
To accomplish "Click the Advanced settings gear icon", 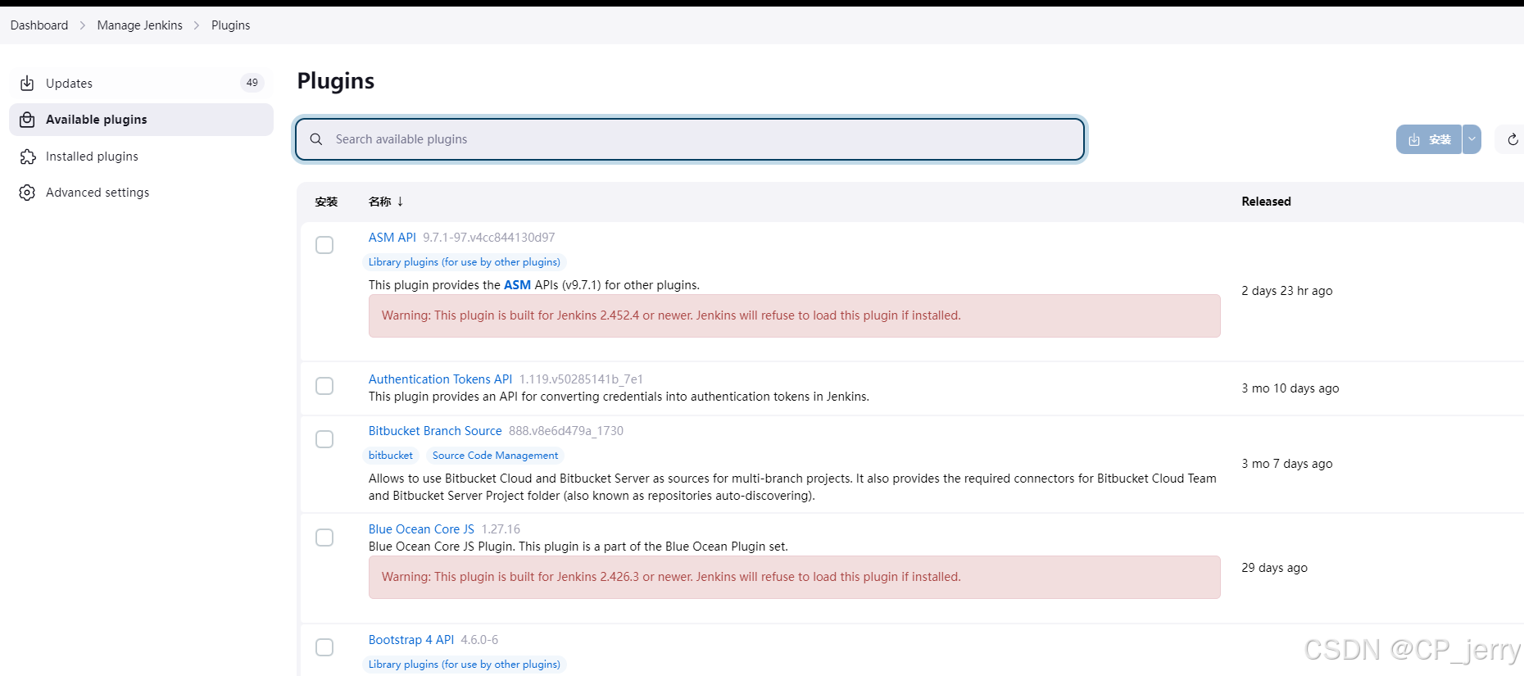I will click(x=27, y=193).
